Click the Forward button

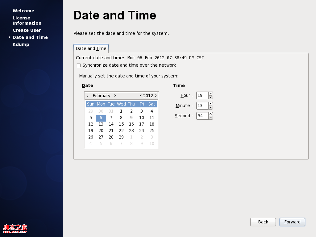pos(292,222)
